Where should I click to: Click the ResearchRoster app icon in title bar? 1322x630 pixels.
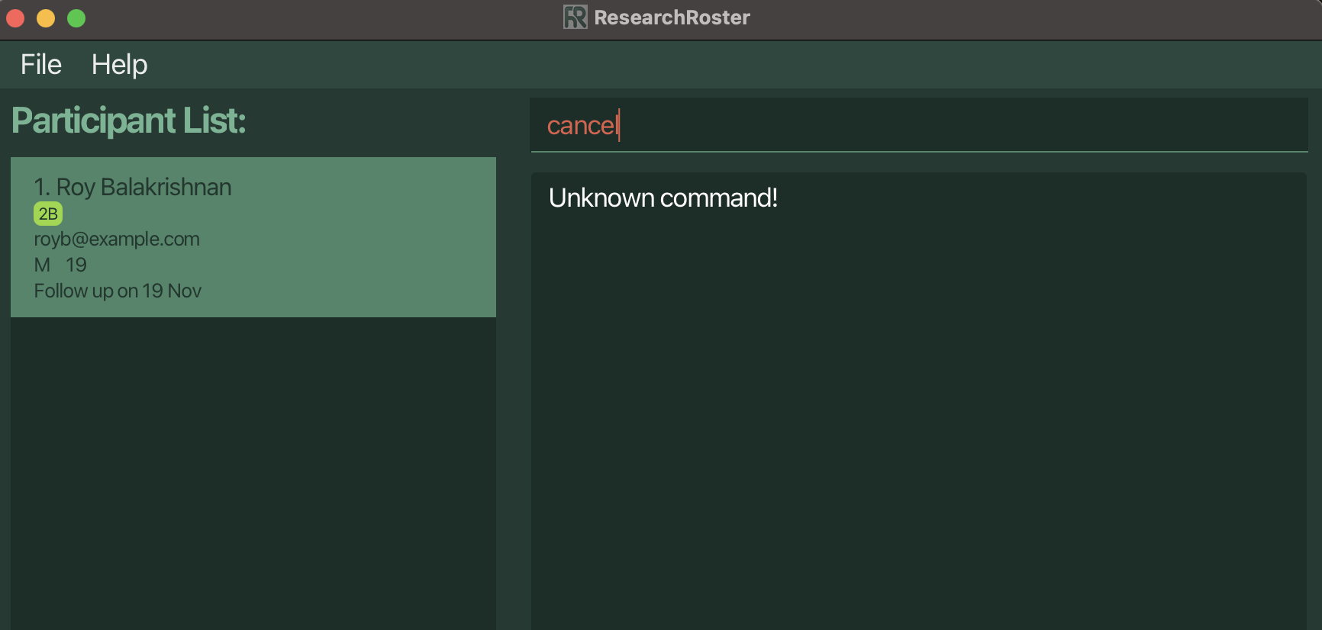pos(575,17)
